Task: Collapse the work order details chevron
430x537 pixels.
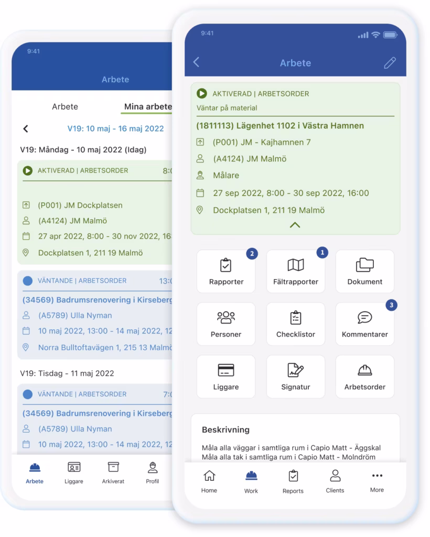Action: point(295,225)
